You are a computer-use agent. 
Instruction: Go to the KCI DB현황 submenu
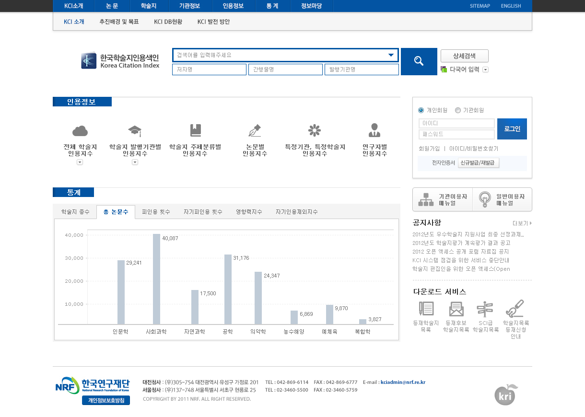tap(168, 22)
